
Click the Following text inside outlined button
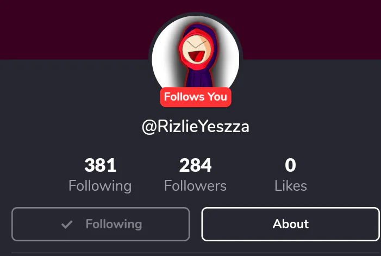[x=114, y=224]
